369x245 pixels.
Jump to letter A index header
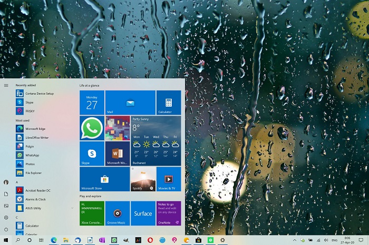[x=17, y=182]
